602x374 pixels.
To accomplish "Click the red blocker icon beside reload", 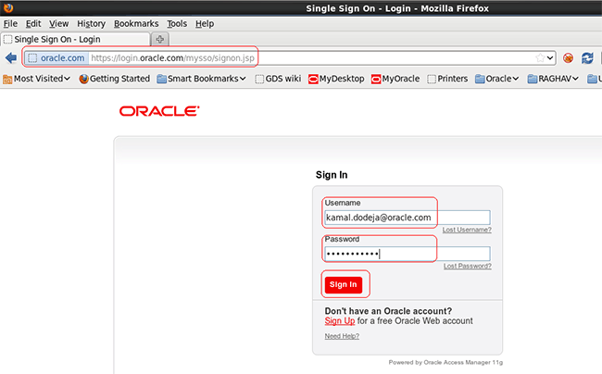I will pyautogui.click(x=569, y=58).
